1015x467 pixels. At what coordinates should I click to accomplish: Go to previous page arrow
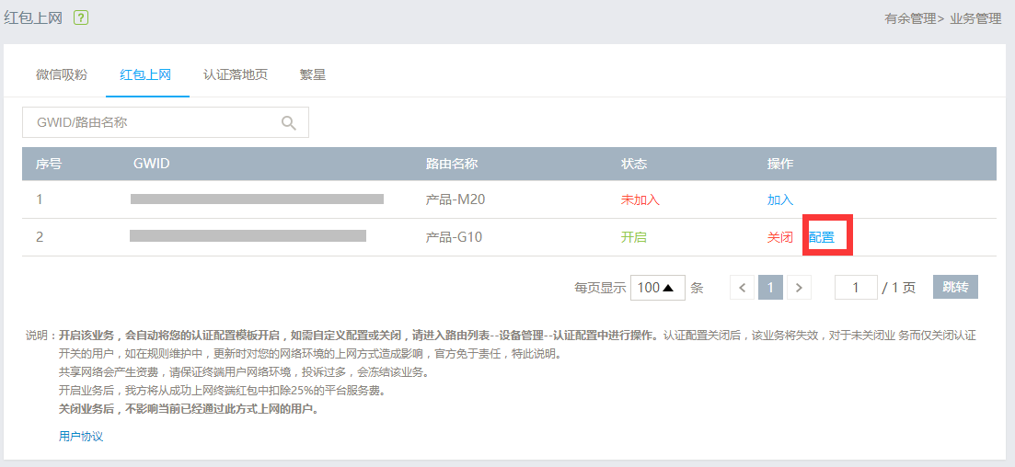tap(743, 287)
